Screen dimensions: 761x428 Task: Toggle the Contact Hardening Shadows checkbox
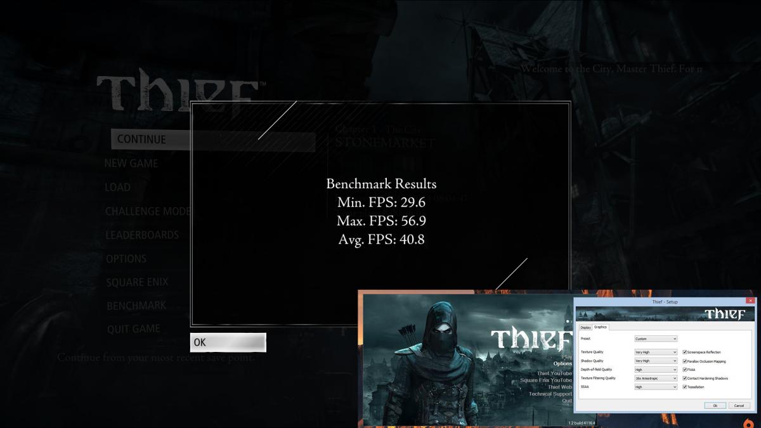(685, 378)
